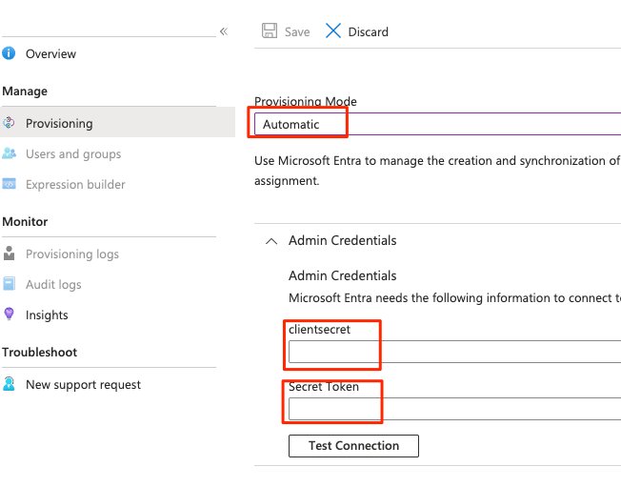
Task: Click the Discard X icon
Action: point(333,30)
